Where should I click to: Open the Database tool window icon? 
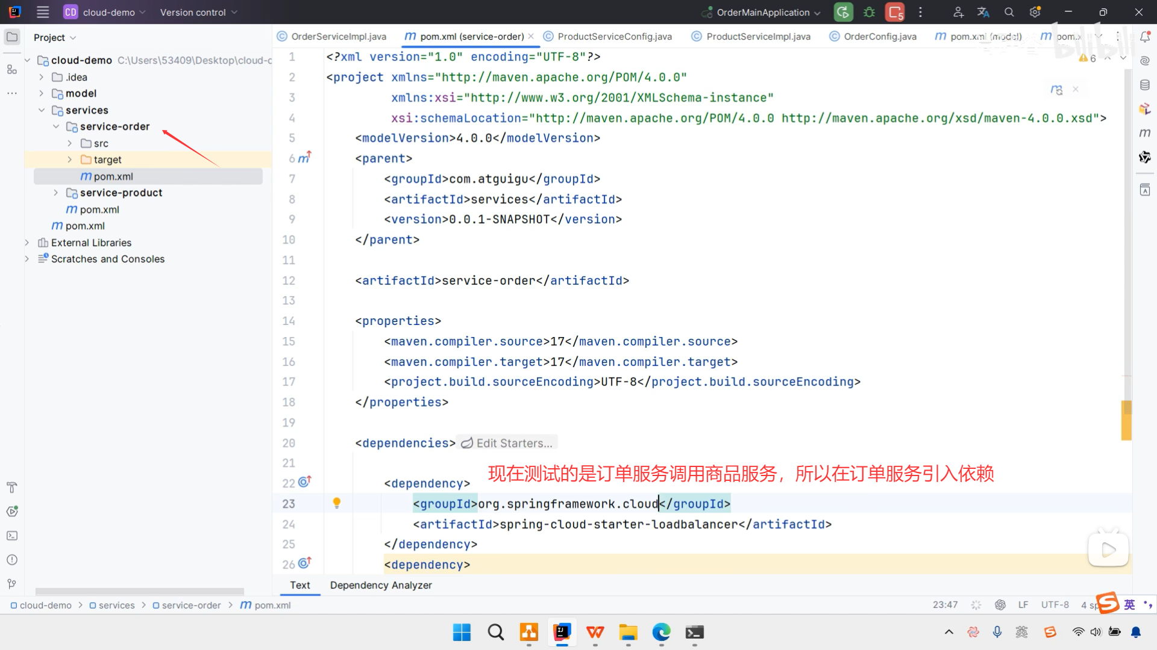tap(1145, 85)
